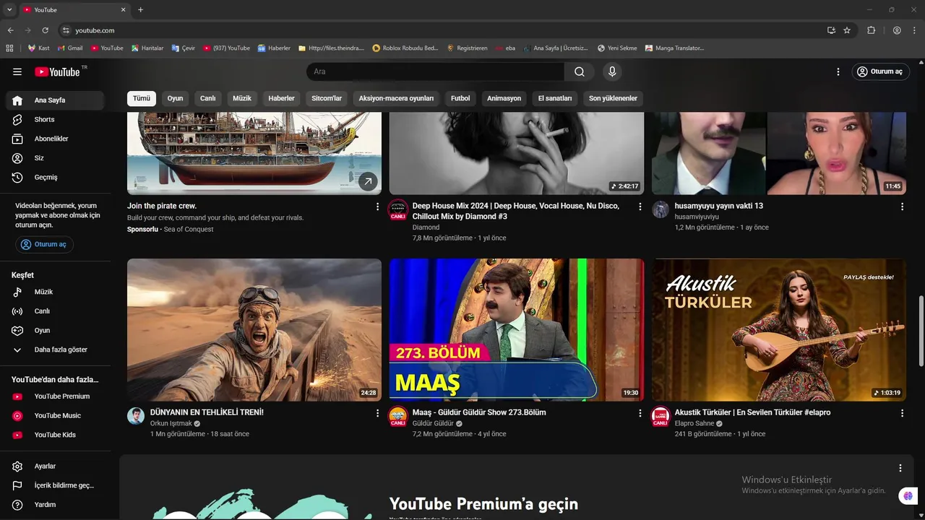Bookmark this page with star icon
Image resolution: width=925 pixels, height=520 pixels.
[x=847, y=30]
